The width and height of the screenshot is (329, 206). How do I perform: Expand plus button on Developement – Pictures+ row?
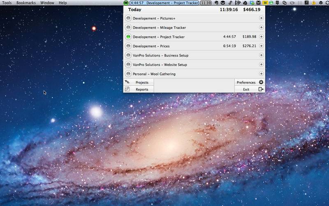(261, 18)
